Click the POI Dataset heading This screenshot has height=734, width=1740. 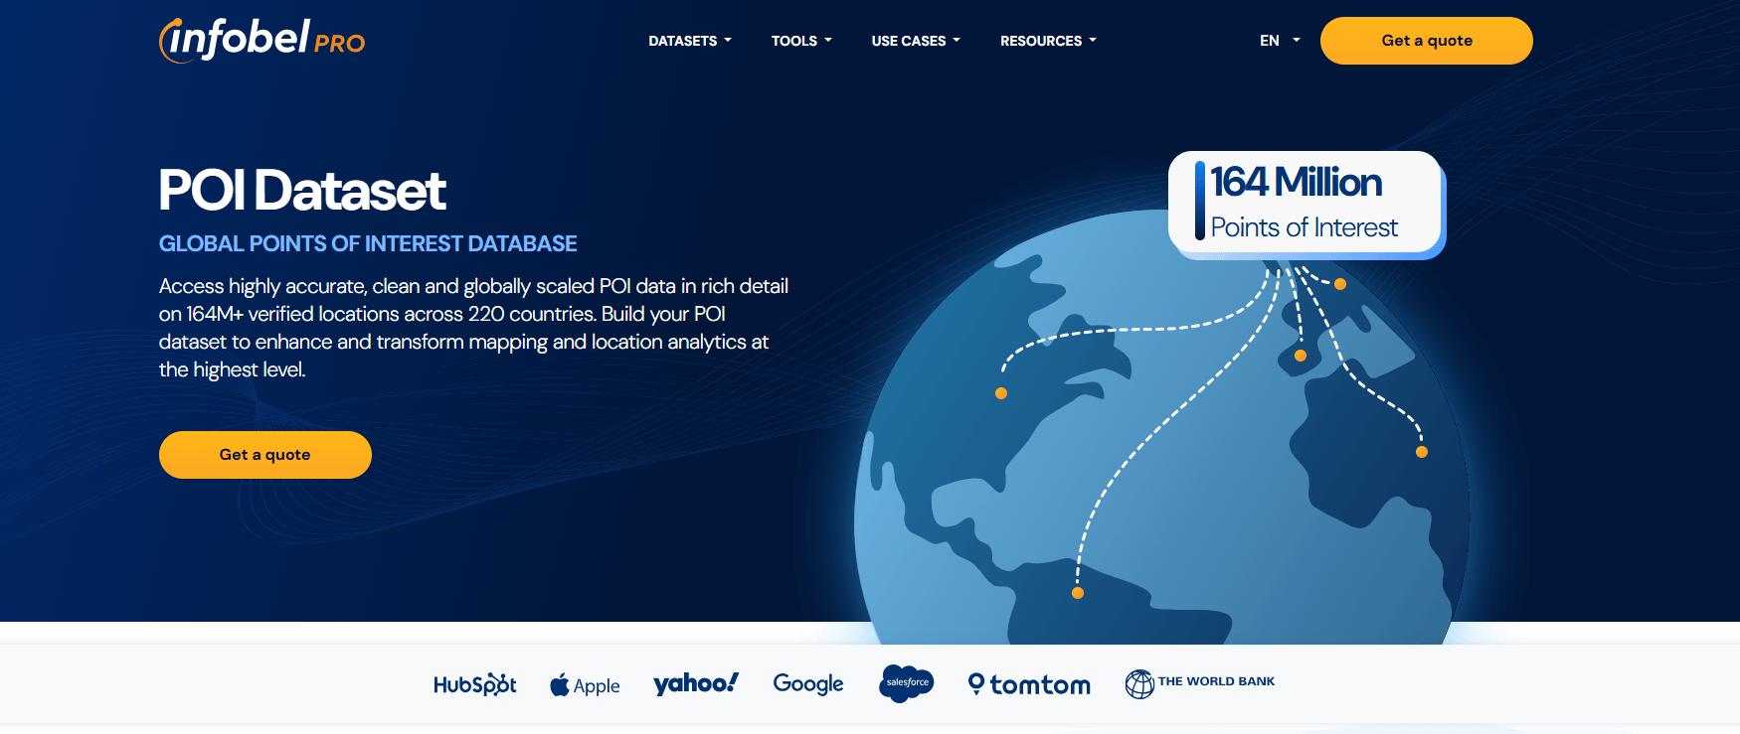pyautogui.click(x=302, y=190)
